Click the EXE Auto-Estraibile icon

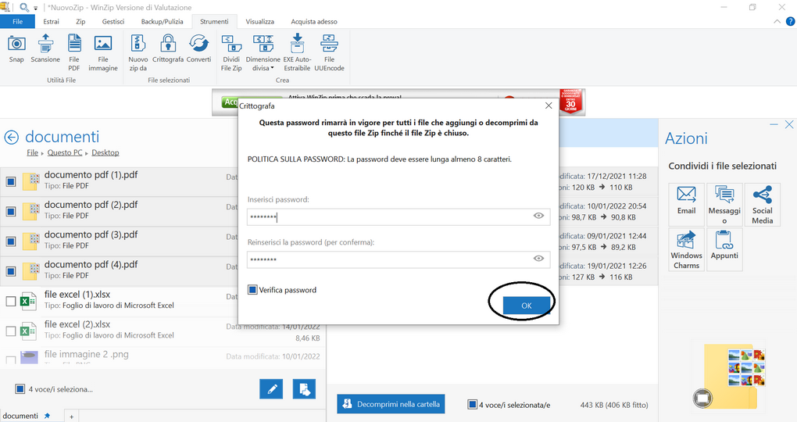click(x=298, y=45)
